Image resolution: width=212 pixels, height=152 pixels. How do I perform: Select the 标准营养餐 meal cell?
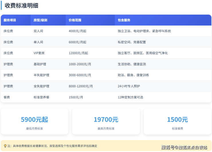coord(41,97)
